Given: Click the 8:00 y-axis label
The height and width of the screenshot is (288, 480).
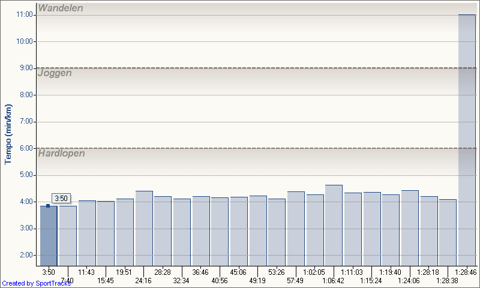Looking at the screenshot, I should pos(26,95).
